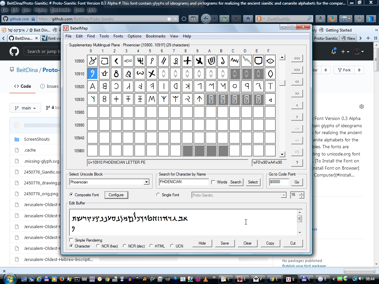The height and width of the screenshot is (284, 379).
Task: Open GitHub notifications bell icon
Action: click(334, 51)
